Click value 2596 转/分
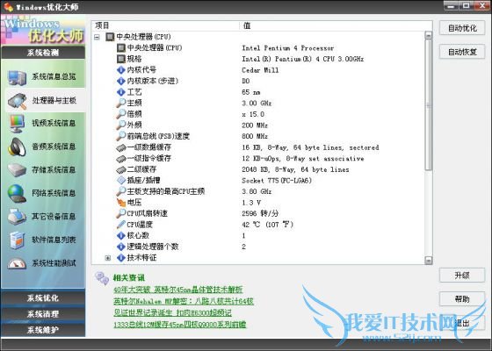492x351 pixels. tap(260, 213)
